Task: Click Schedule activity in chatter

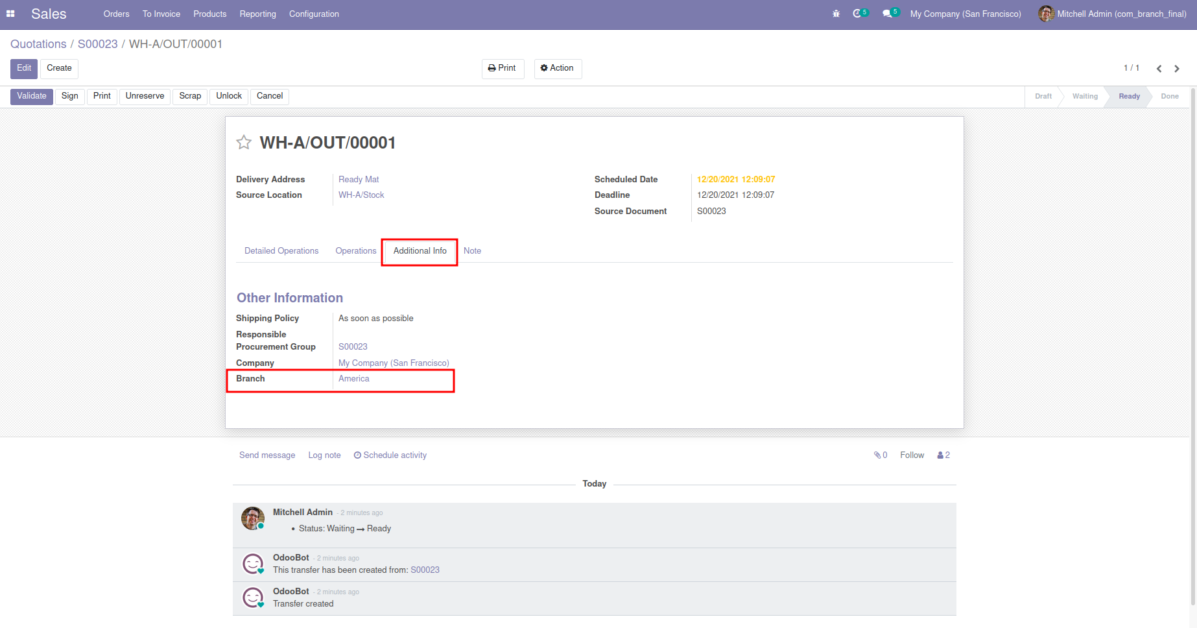Action: 390,455
